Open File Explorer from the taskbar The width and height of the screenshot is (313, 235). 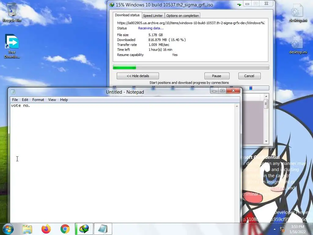point(27,229)
